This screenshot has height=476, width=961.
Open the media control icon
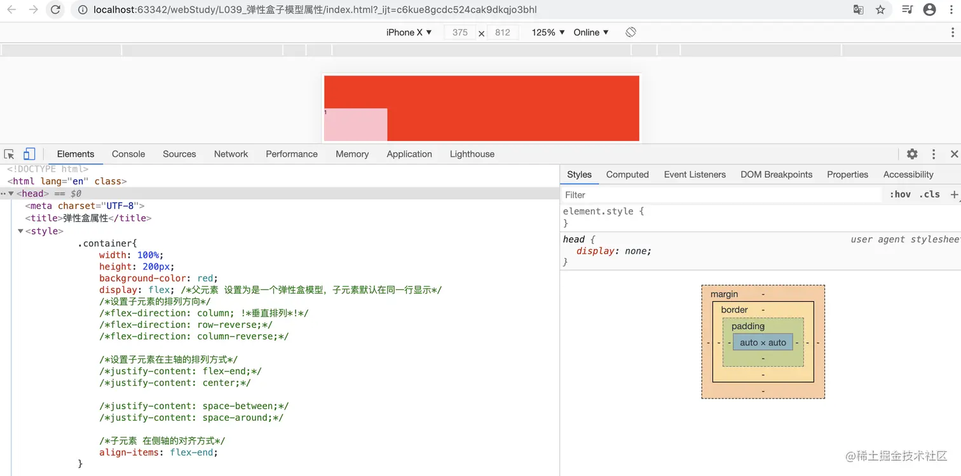click(907, 10)
